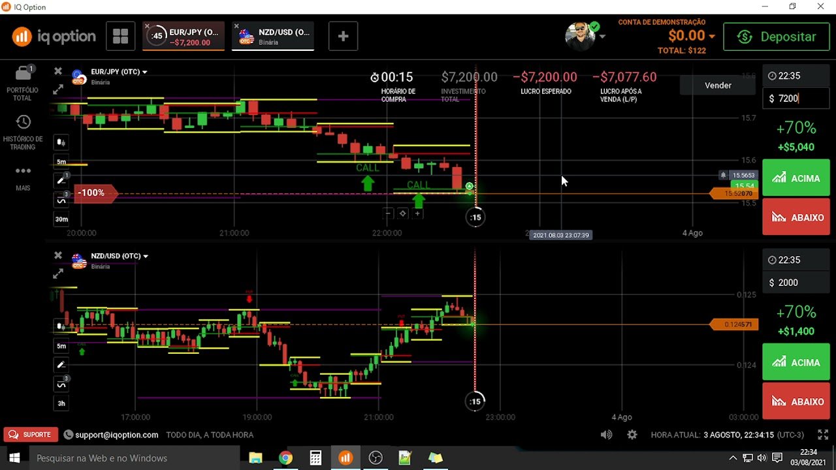This screenshot has width=836, height=470.
Task: Edit the 2000 investment amount field
Action: pyautogui.click(x=796, y=283)
